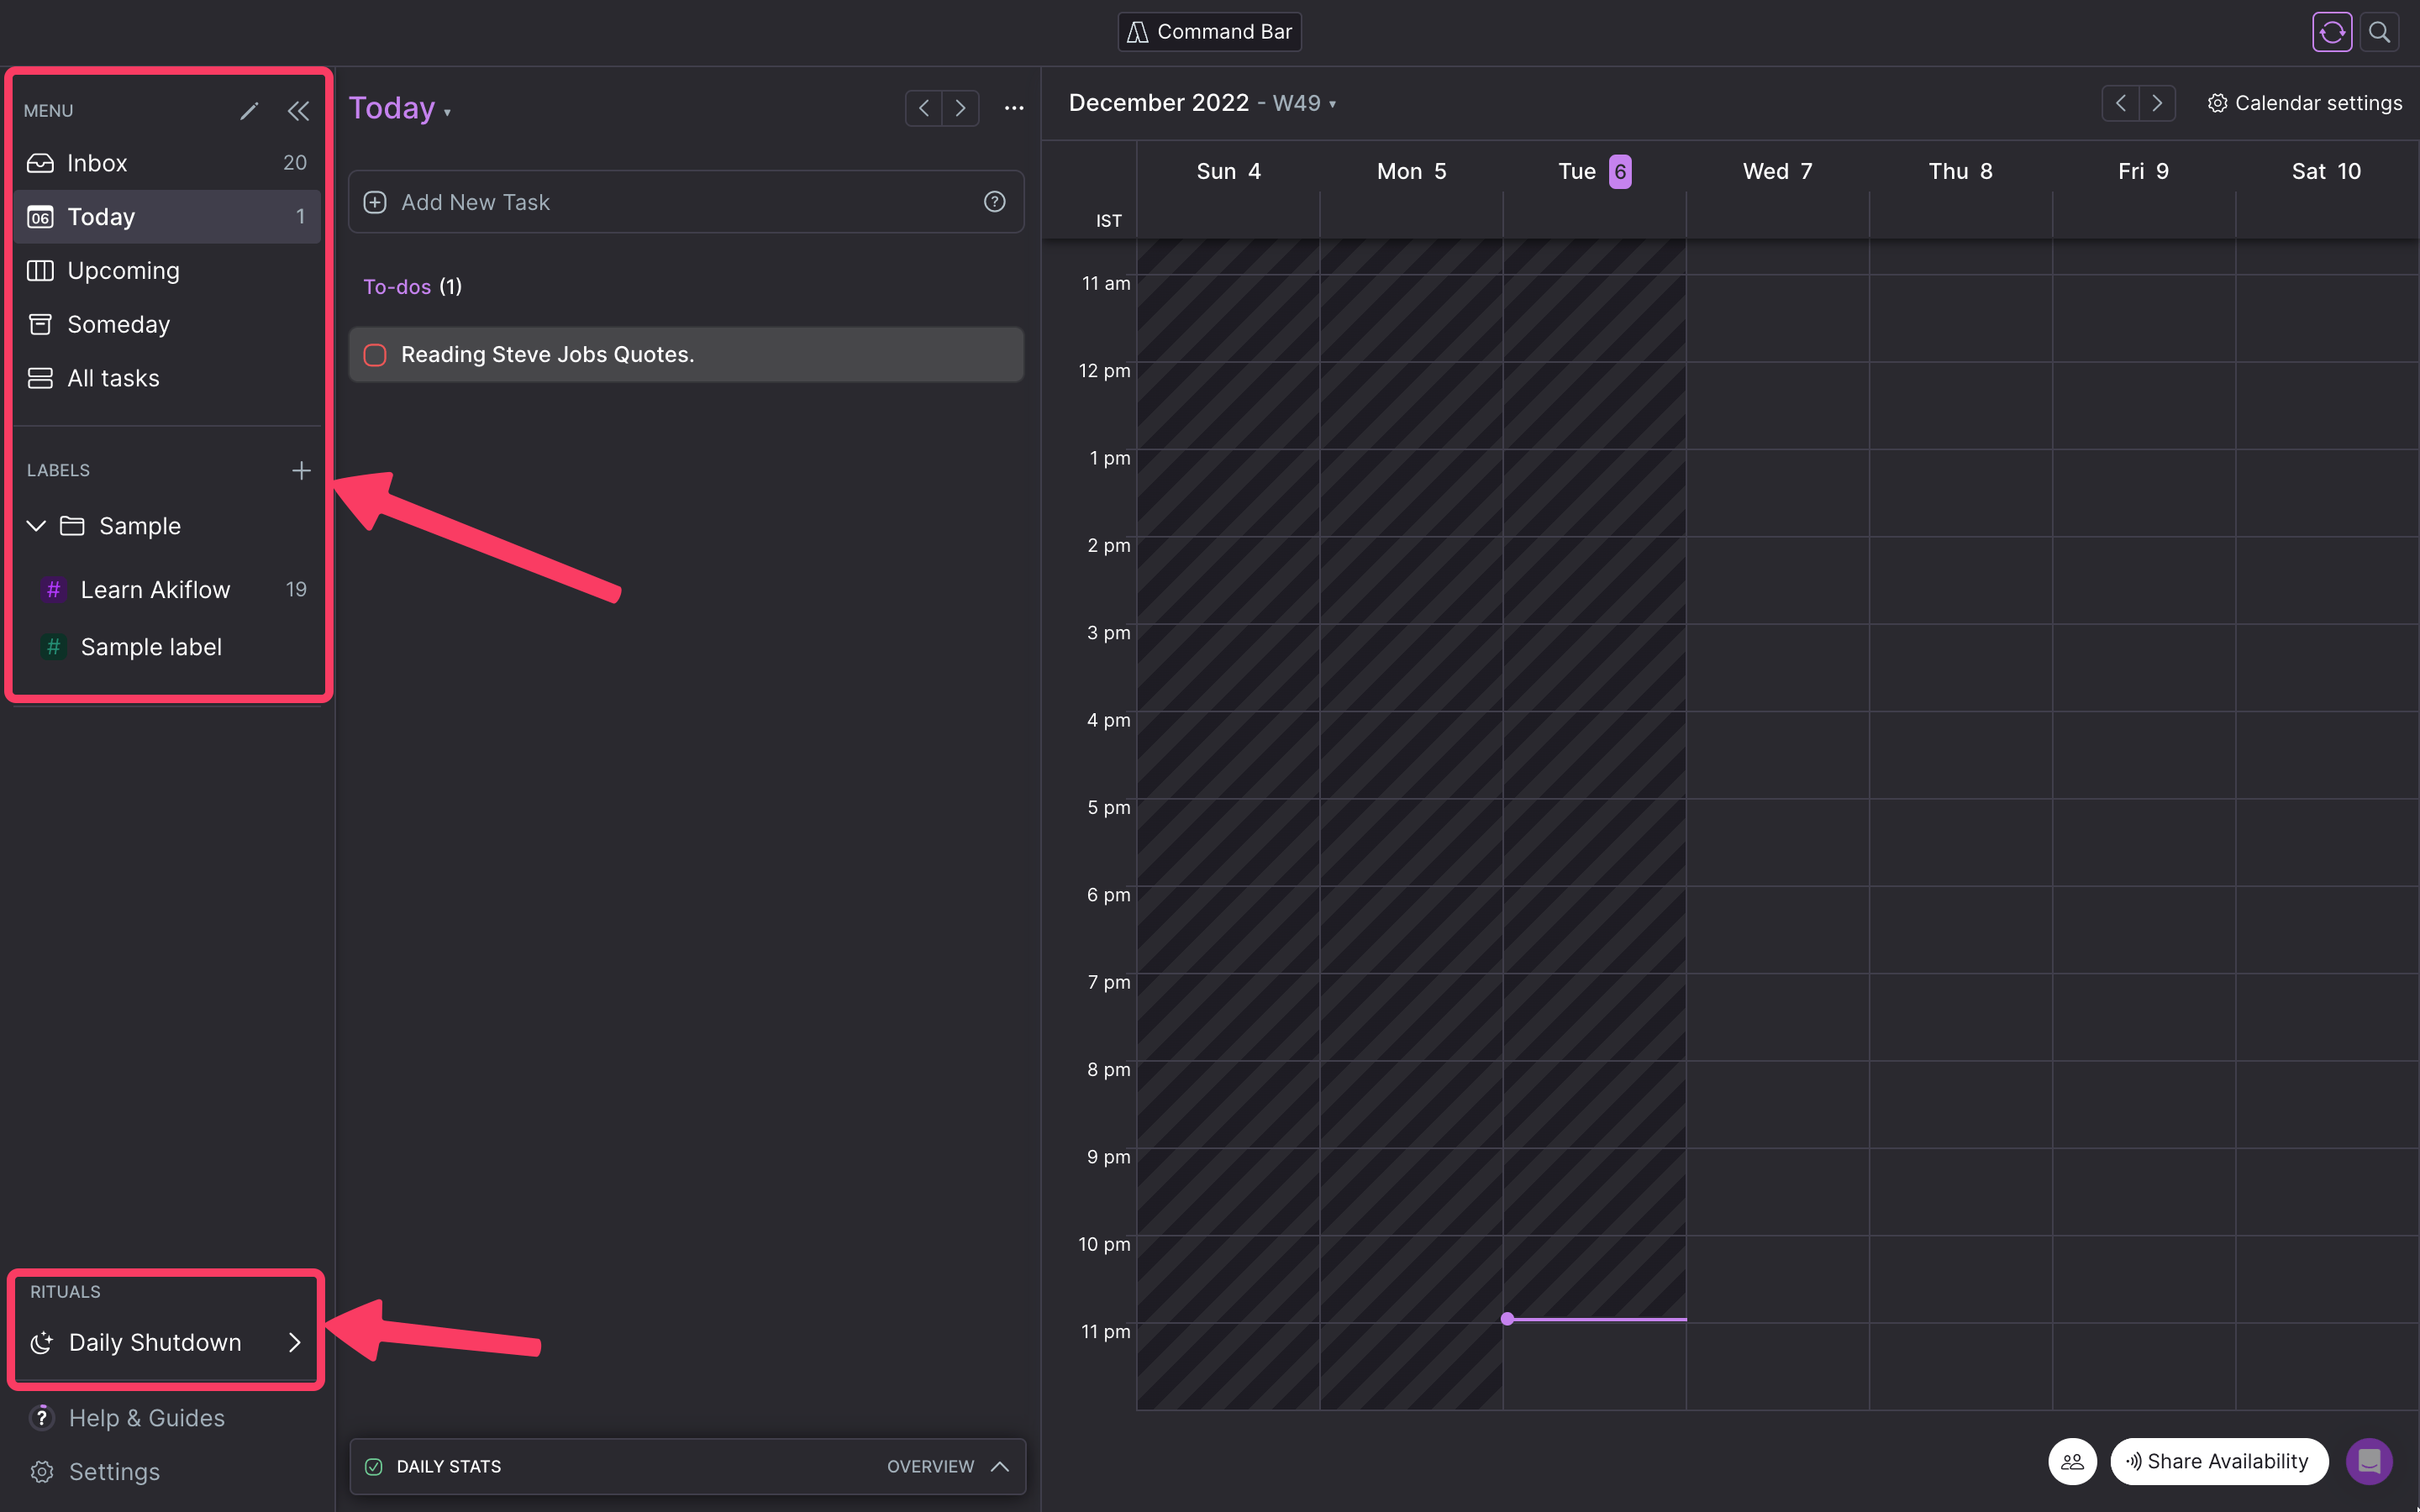Open the people icon button near Share Availability
The width and height of the screenshot is (2420, 1512).
coord(2072,1461)
